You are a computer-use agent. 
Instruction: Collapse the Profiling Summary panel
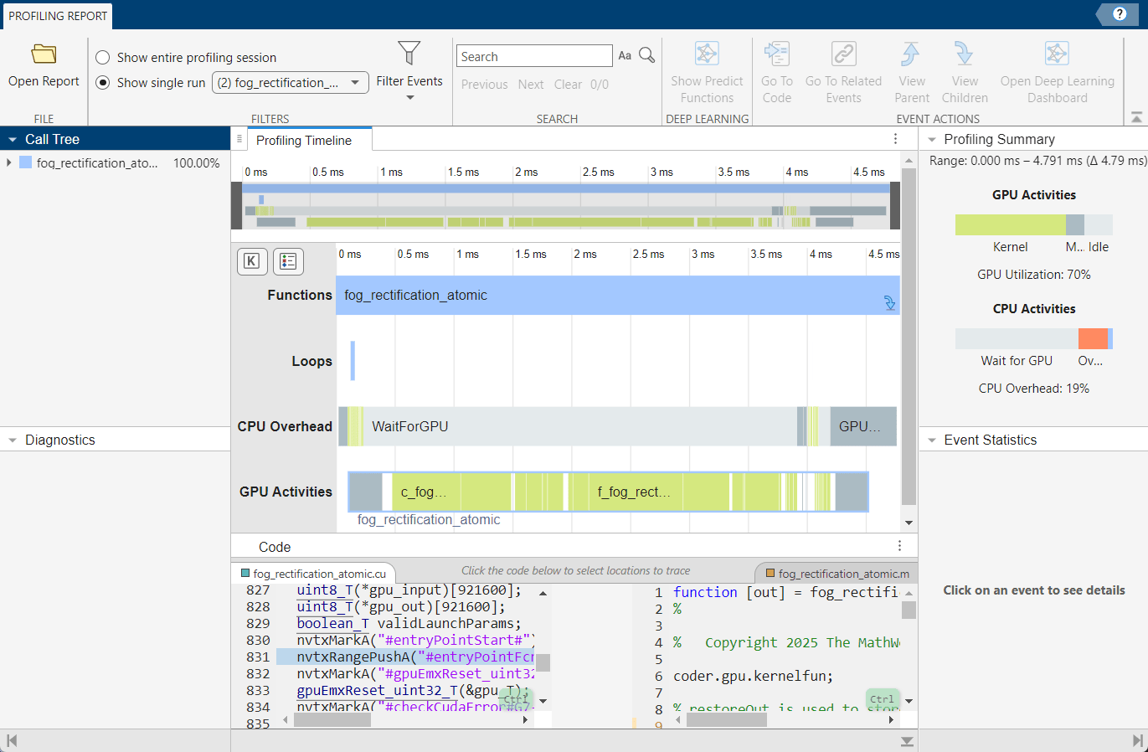coord(932,139)
